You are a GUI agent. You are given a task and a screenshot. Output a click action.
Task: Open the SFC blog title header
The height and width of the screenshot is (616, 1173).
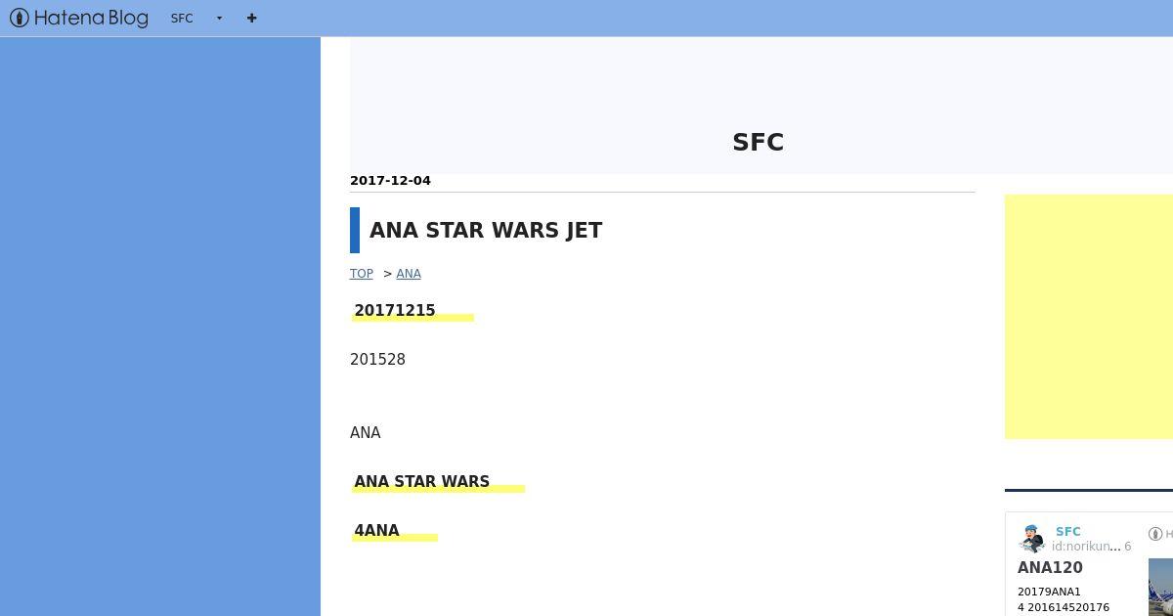(x=758, y=142)
